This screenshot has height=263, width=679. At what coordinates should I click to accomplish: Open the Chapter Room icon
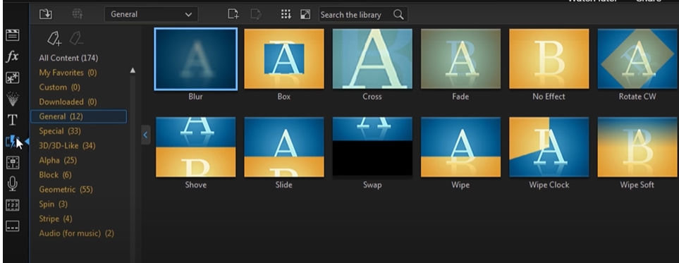point(12,205)
